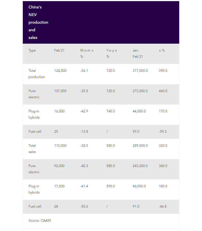Select the "Jan-Feb'21" column header
This screenshot has width=202, height=231.
point(138,54)
